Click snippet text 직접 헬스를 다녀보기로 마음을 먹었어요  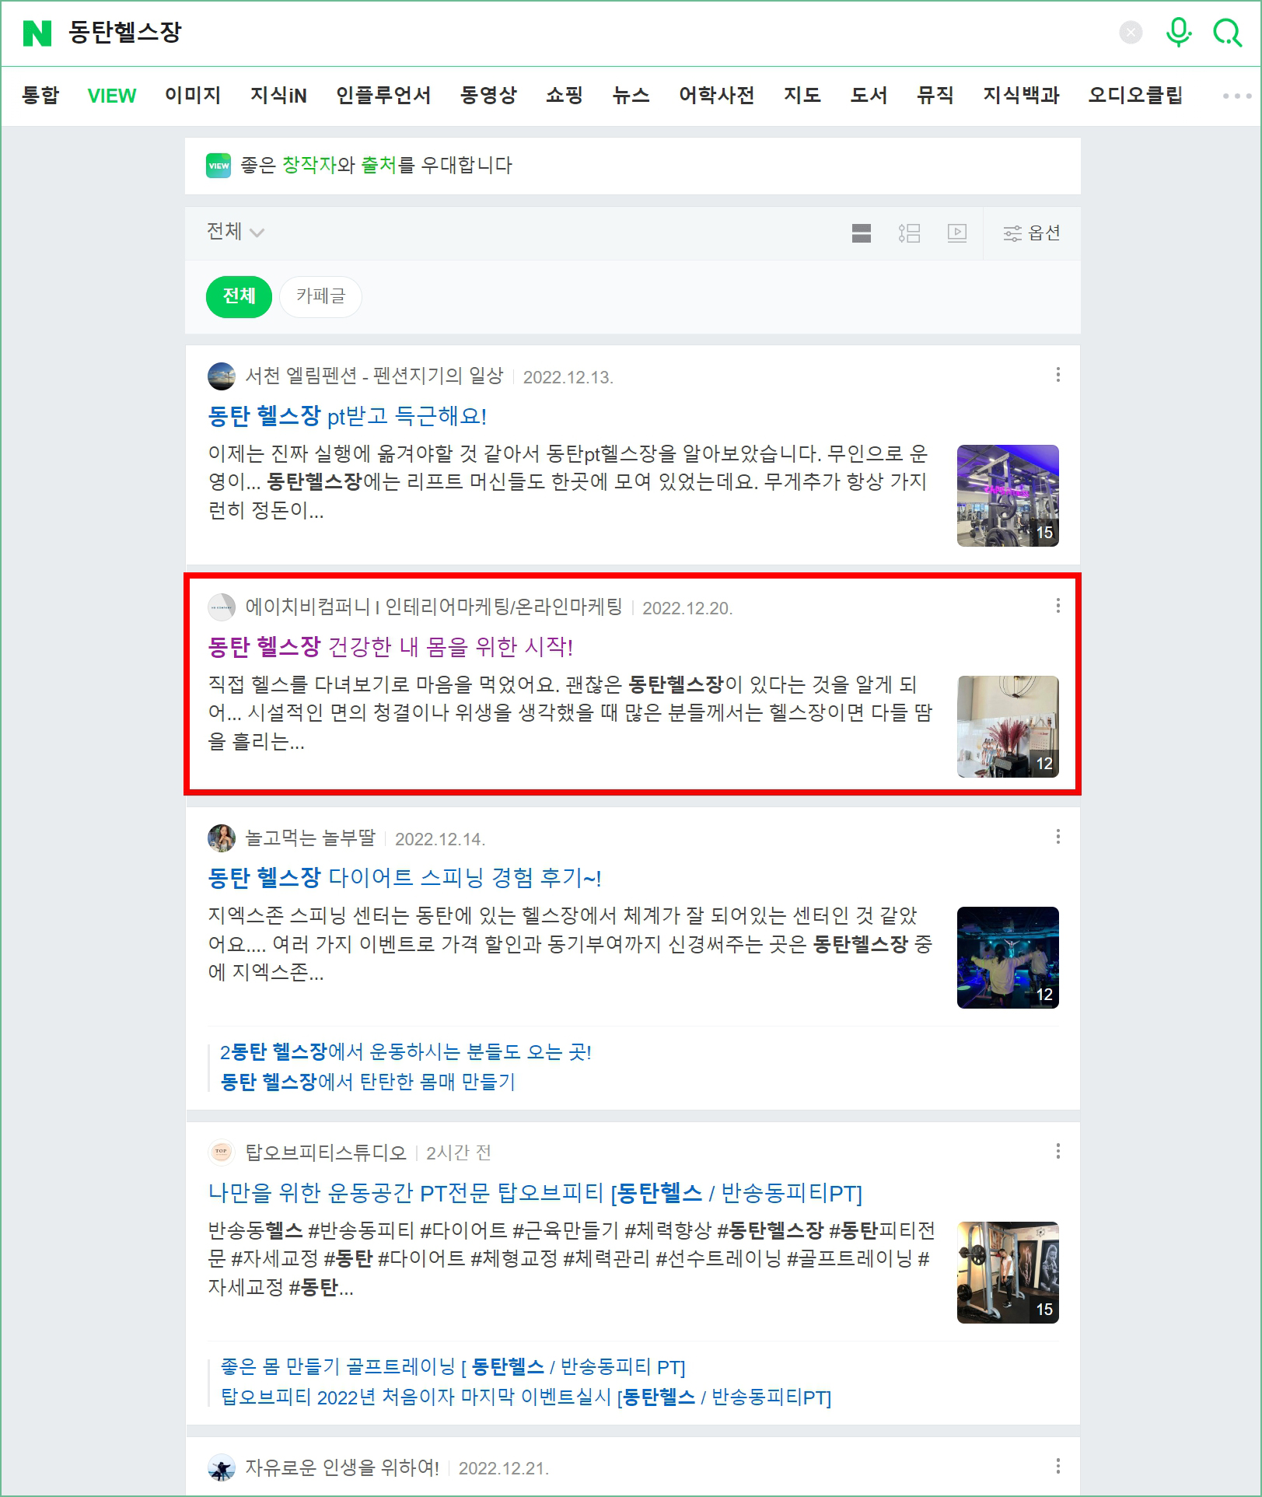point(570,713)
